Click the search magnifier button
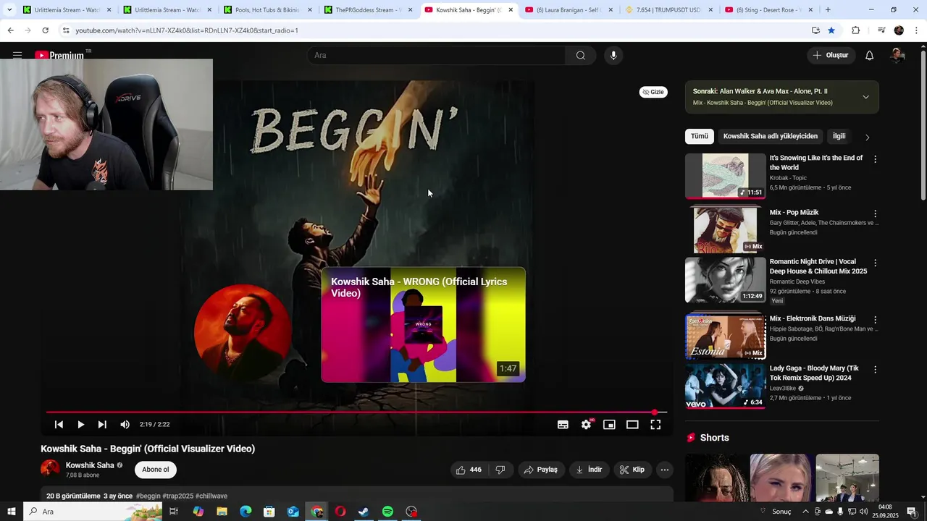 (x=580, y=56)
